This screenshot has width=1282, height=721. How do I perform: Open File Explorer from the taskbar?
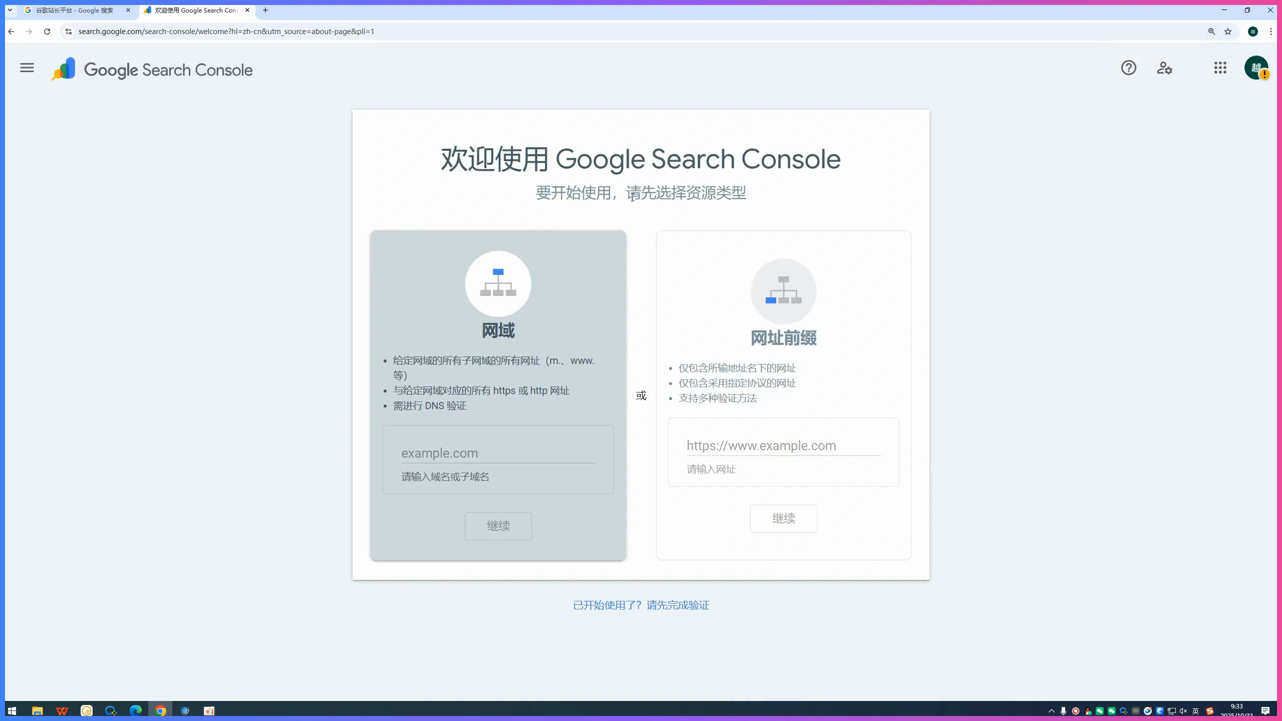(38, 711)
